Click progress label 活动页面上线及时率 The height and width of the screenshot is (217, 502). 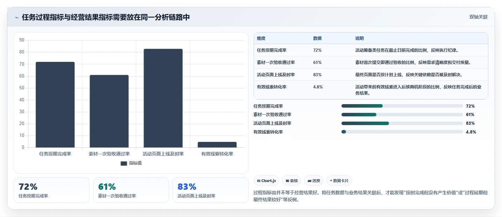pyautogui.click(x=273, y=123)
